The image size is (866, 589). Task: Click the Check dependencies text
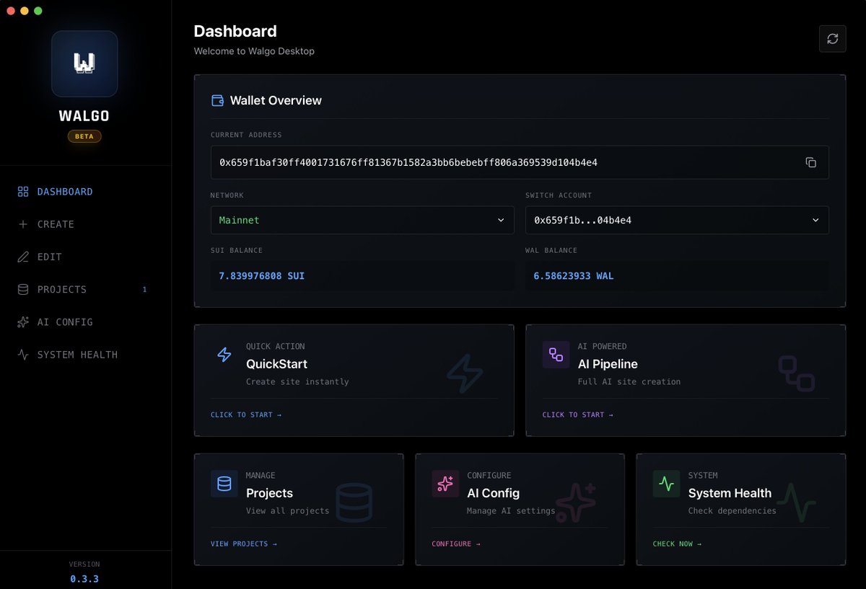[732, 510]
